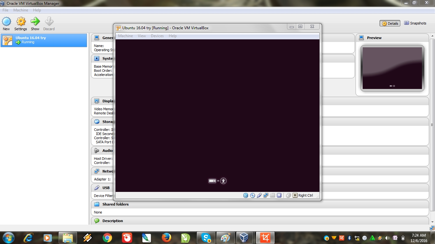The image size is (435, 244).
Task: Click the video capture status icon
Action: [x=279, y=195]
